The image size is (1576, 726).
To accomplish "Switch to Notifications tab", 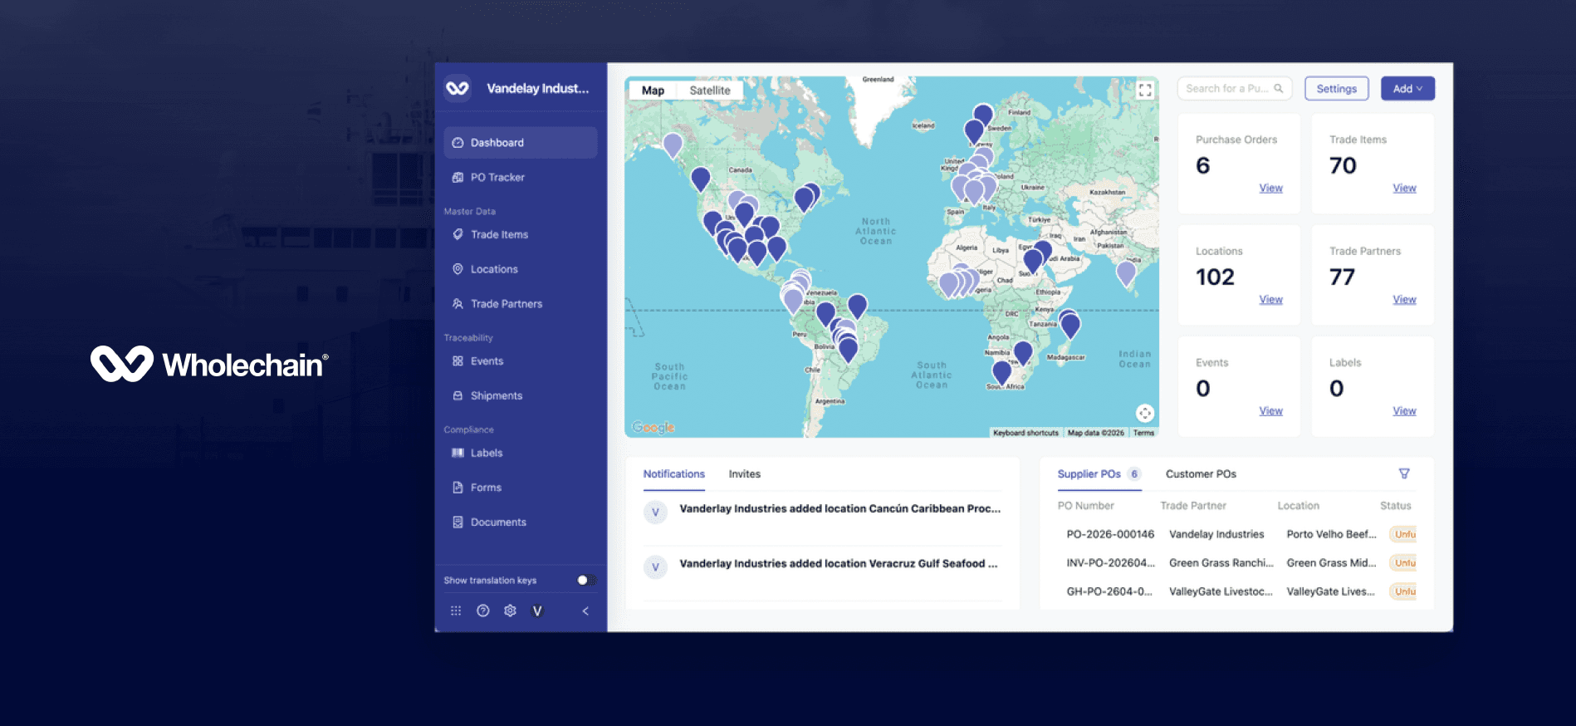I will point(673,473).
